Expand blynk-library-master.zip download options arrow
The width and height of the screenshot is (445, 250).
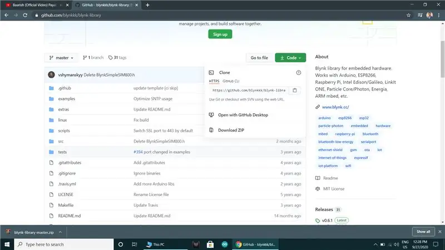click(x=60, y=232)
